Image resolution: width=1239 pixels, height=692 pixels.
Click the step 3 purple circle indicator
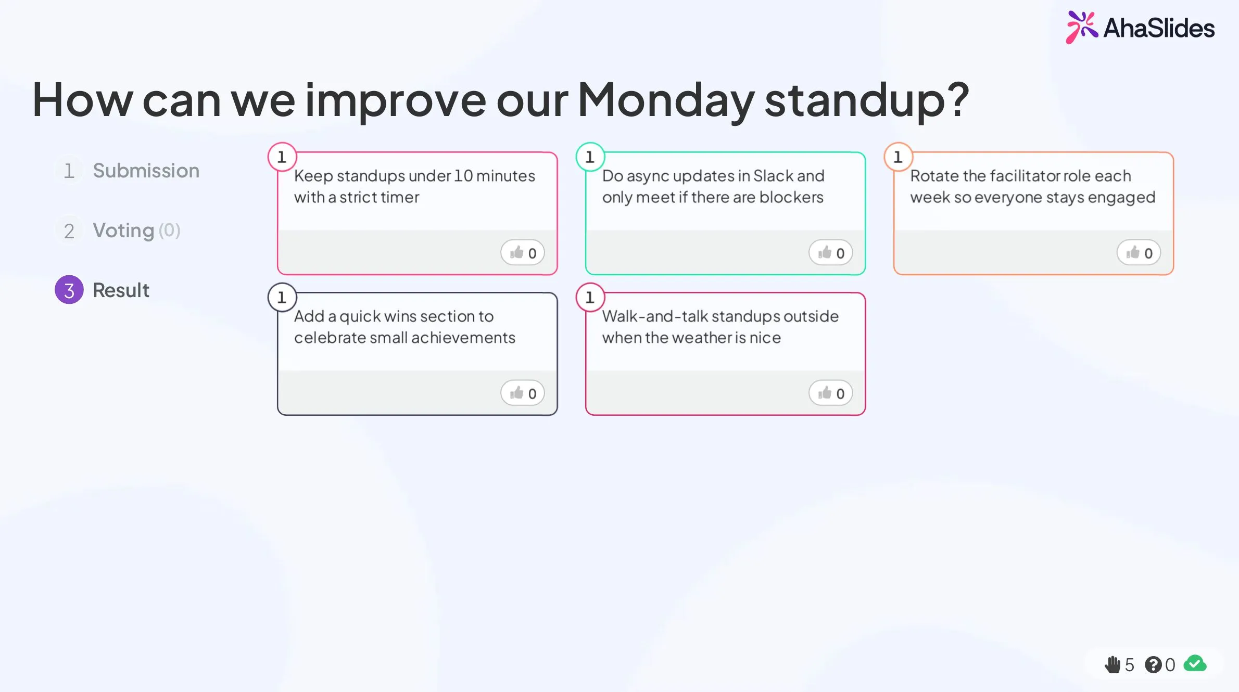(x=69, y=290)
